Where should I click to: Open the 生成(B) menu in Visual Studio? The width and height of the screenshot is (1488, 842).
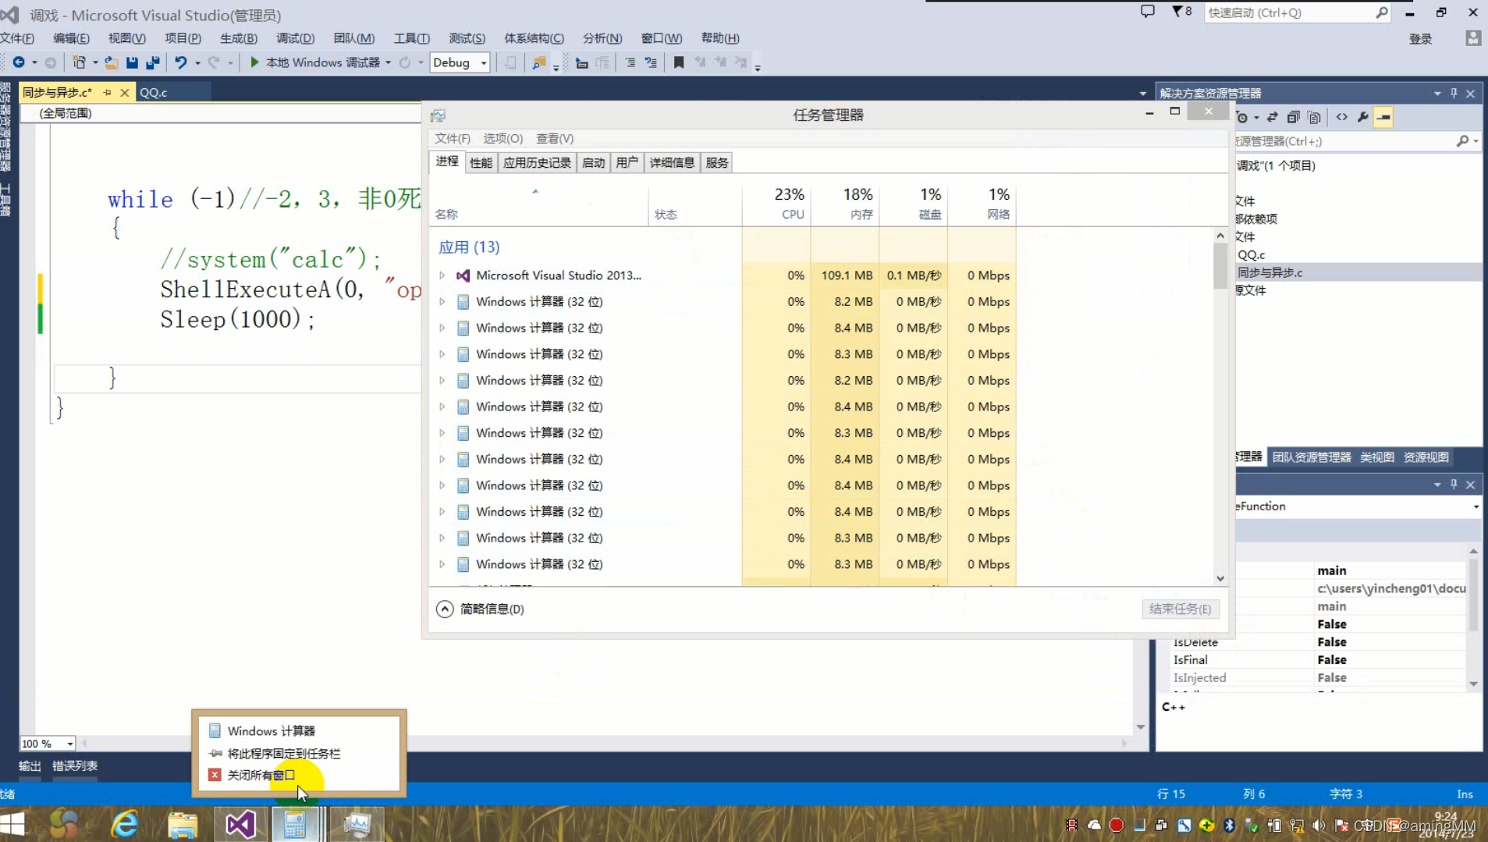[x=239, y=38]
